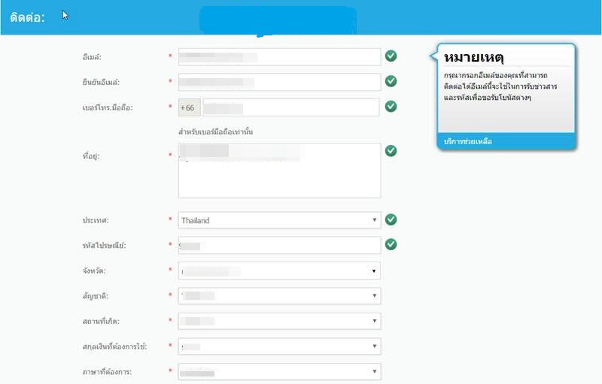Click into the อีเมล์ input field
The image size is (602, 384).
[x=278, y=57]
